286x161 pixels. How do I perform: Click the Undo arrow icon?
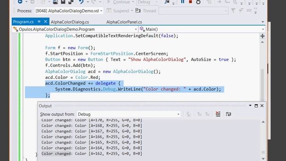pos(81,2)
